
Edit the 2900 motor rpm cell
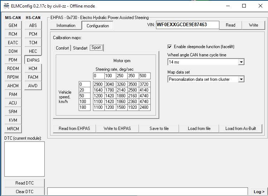tap(98, 84)
